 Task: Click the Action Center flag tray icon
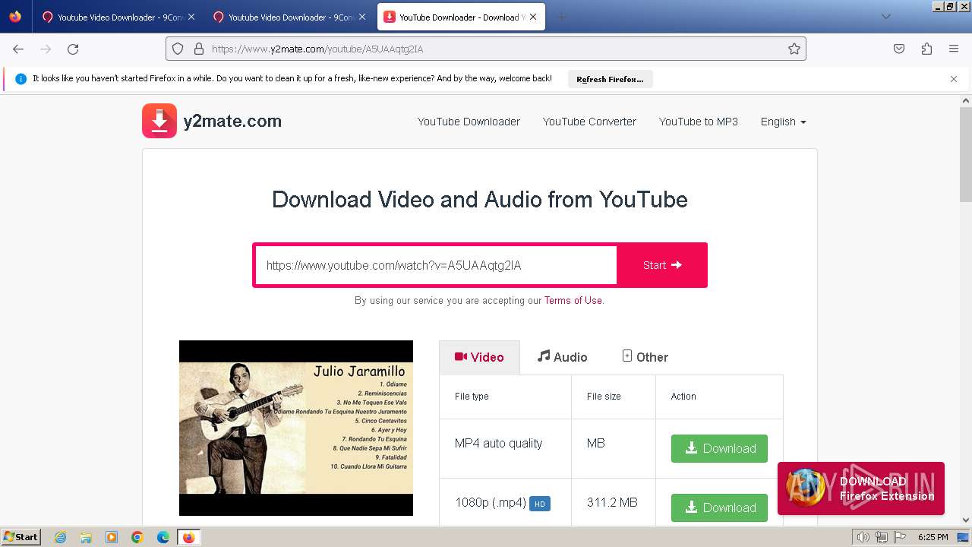[x=899, y=537]
